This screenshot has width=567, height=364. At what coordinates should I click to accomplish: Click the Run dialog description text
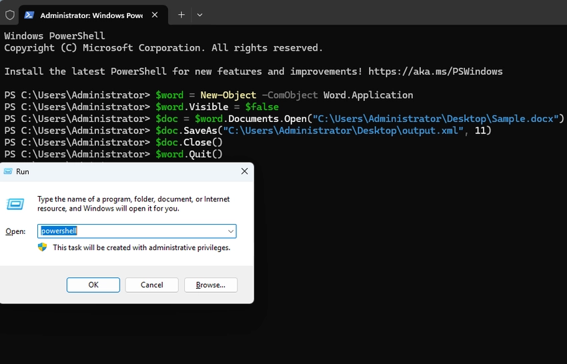click(x=133, y=203)
